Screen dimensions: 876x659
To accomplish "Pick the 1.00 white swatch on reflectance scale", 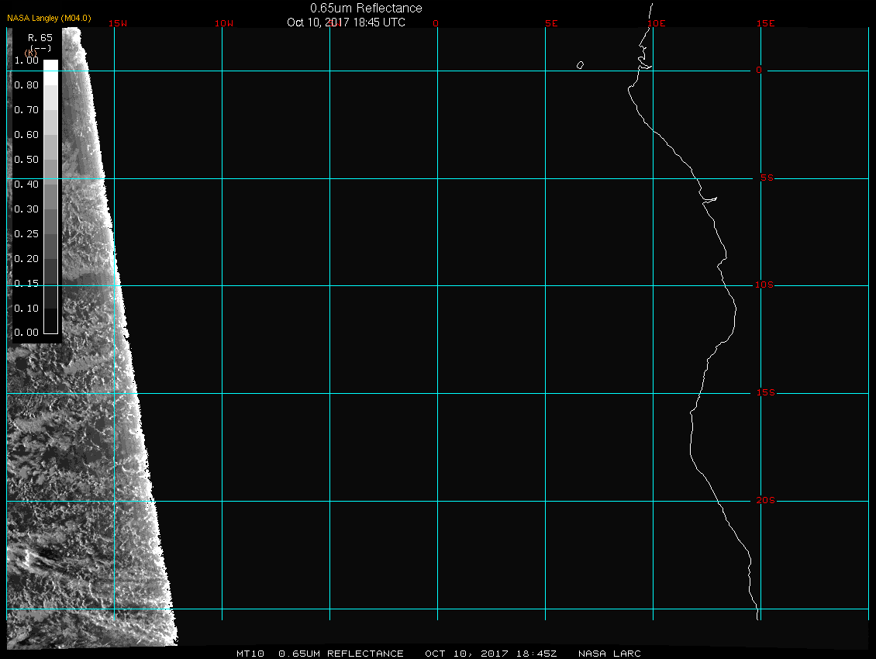I will click(x=50, y=66).
